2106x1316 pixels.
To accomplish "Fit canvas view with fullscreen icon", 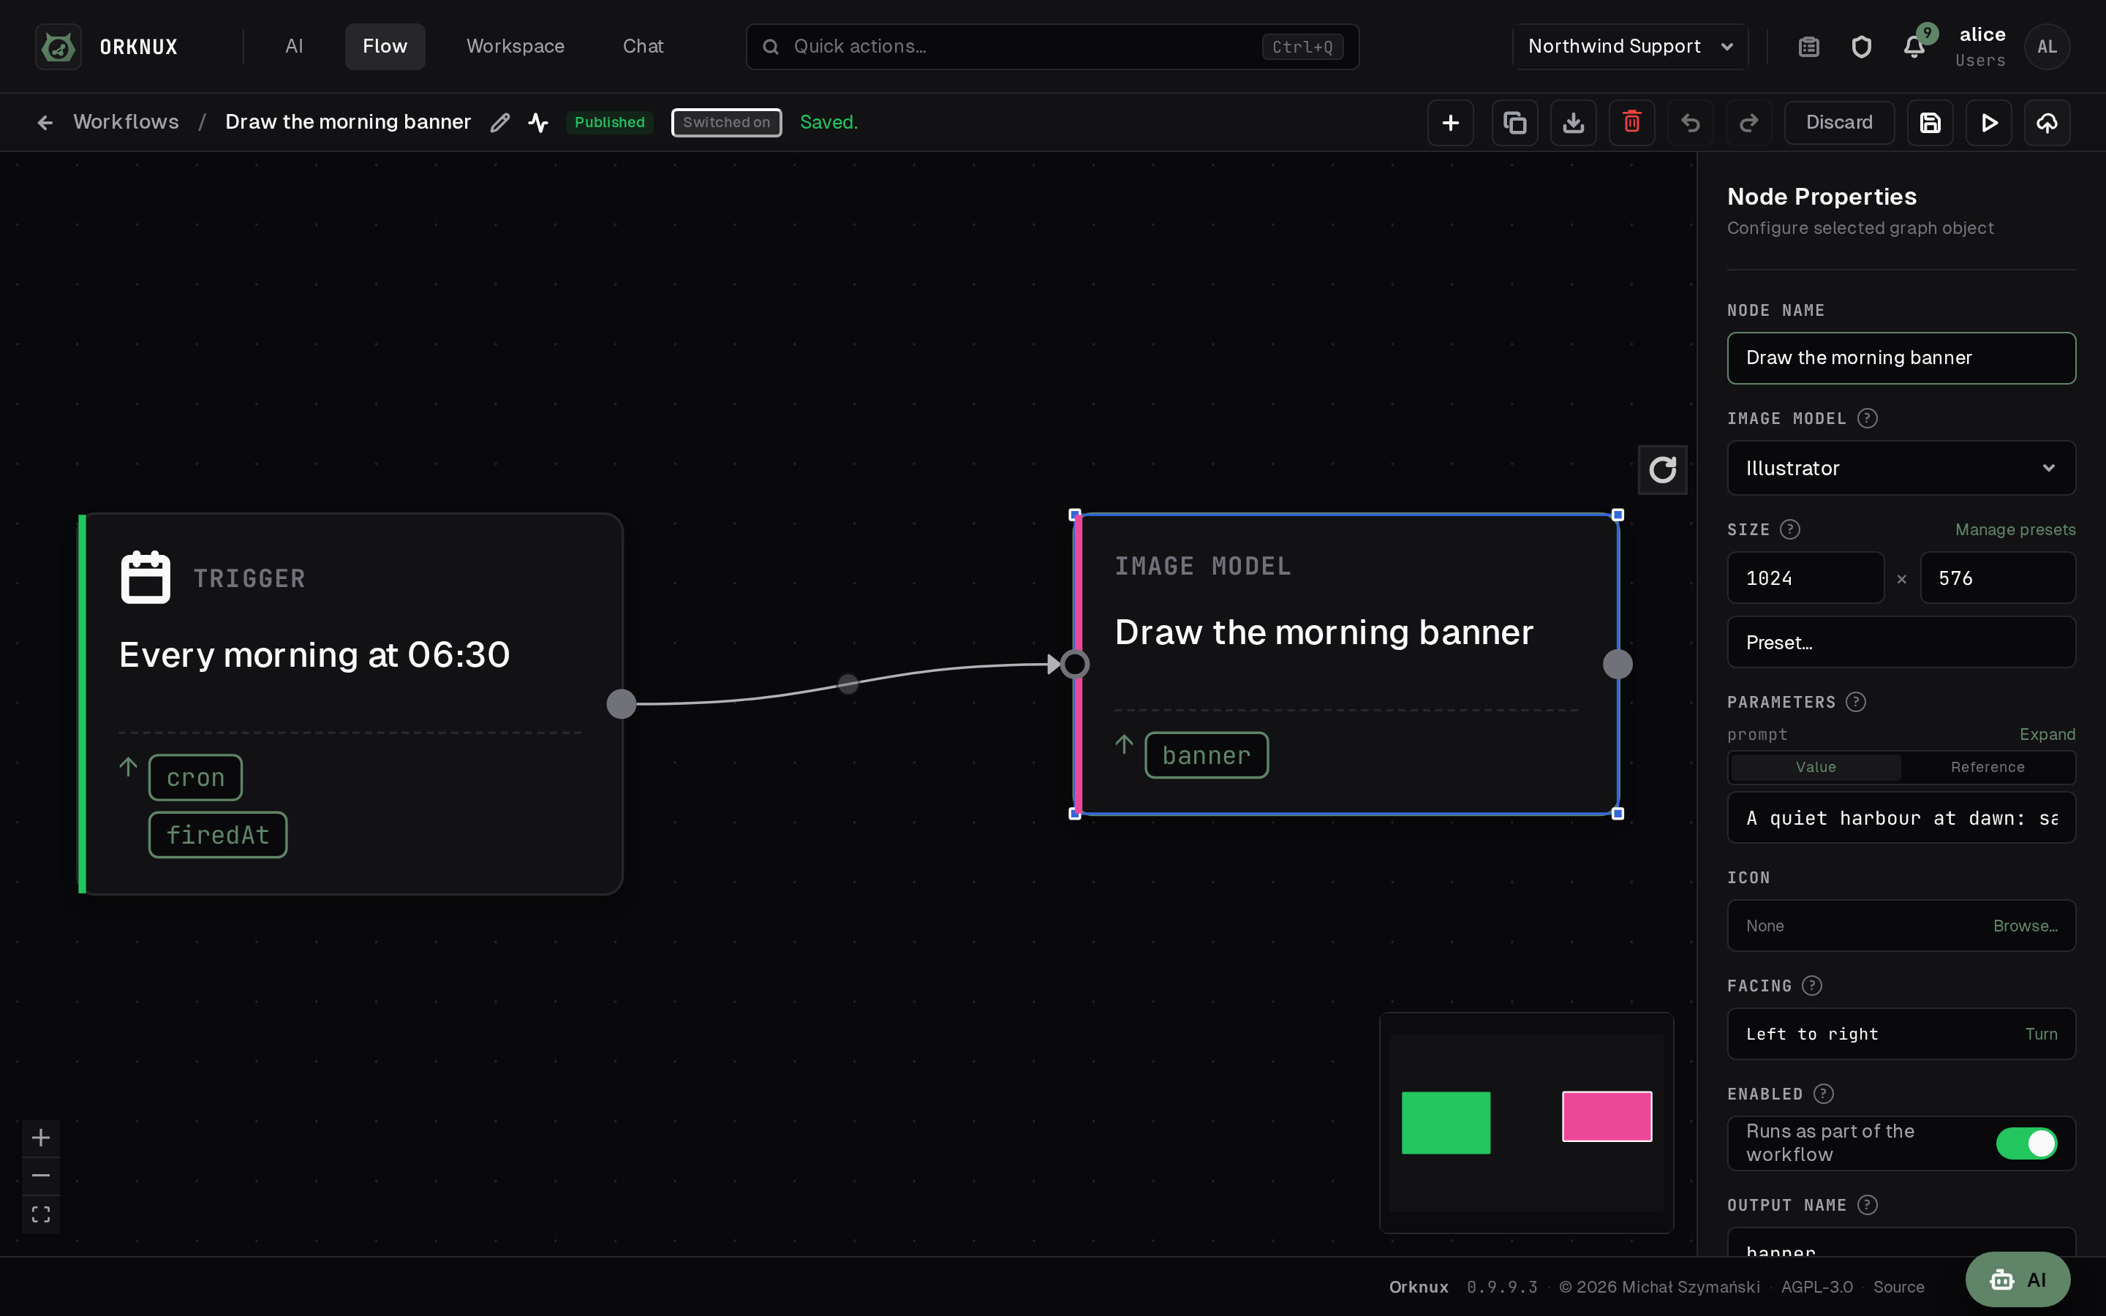I will click(x=41, y=1214).
